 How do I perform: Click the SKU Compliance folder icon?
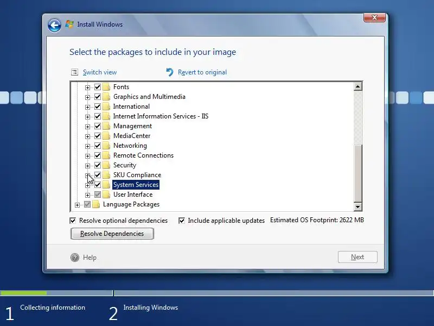coord(106,175)
